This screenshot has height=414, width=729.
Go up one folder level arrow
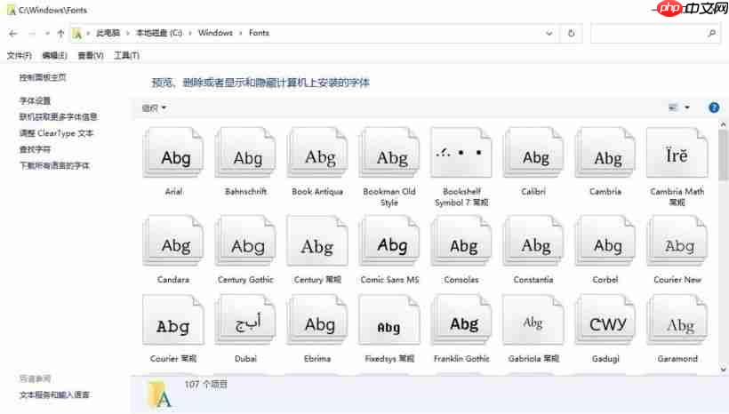pyautogui.click(x=60, y=34)
